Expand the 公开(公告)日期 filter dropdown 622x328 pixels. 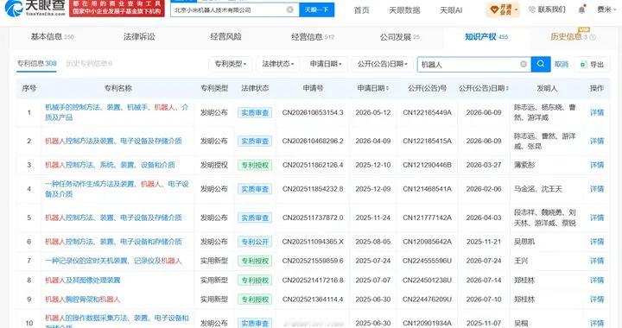coord(382,64)
